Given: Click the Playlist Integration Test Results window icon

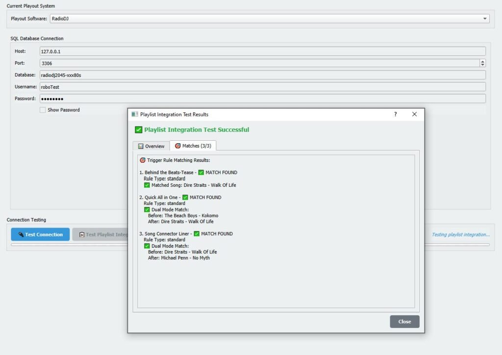Looking at the screenshot, I should (135, 114).
